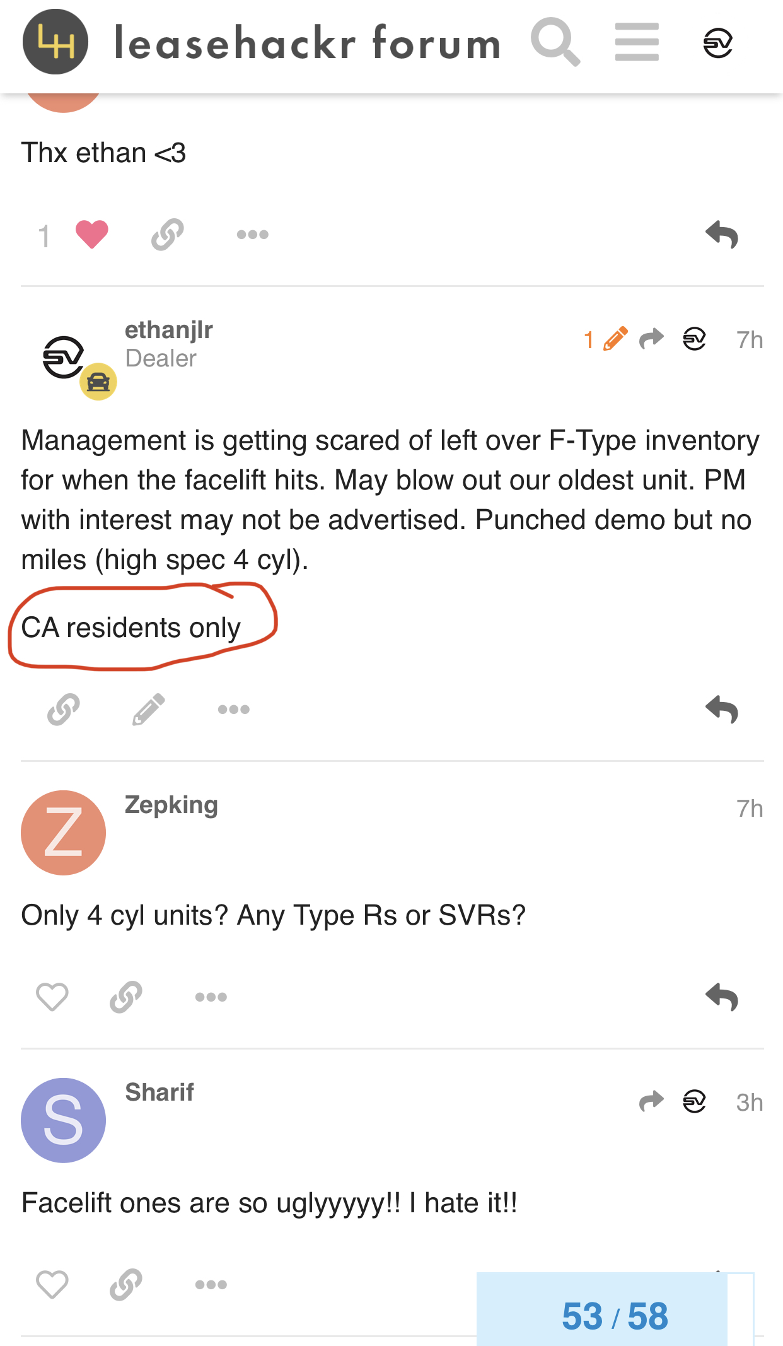Go to the leasehackr forum home logo
The height and width of the screenshot is (1346, 783).
tap(55, 42)
